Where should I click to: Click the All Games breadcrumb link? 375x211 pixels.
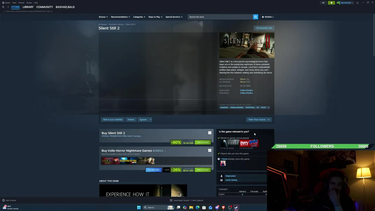(x=103, y=24)
